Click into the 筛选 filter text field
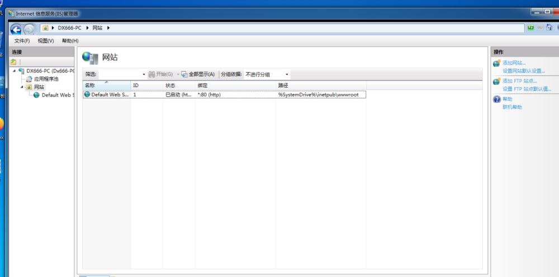 120,74
